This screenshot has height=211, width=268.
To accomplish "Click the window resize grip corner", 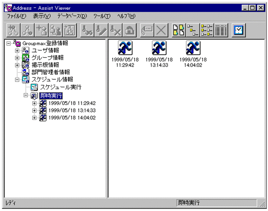I will pos(262,204).
